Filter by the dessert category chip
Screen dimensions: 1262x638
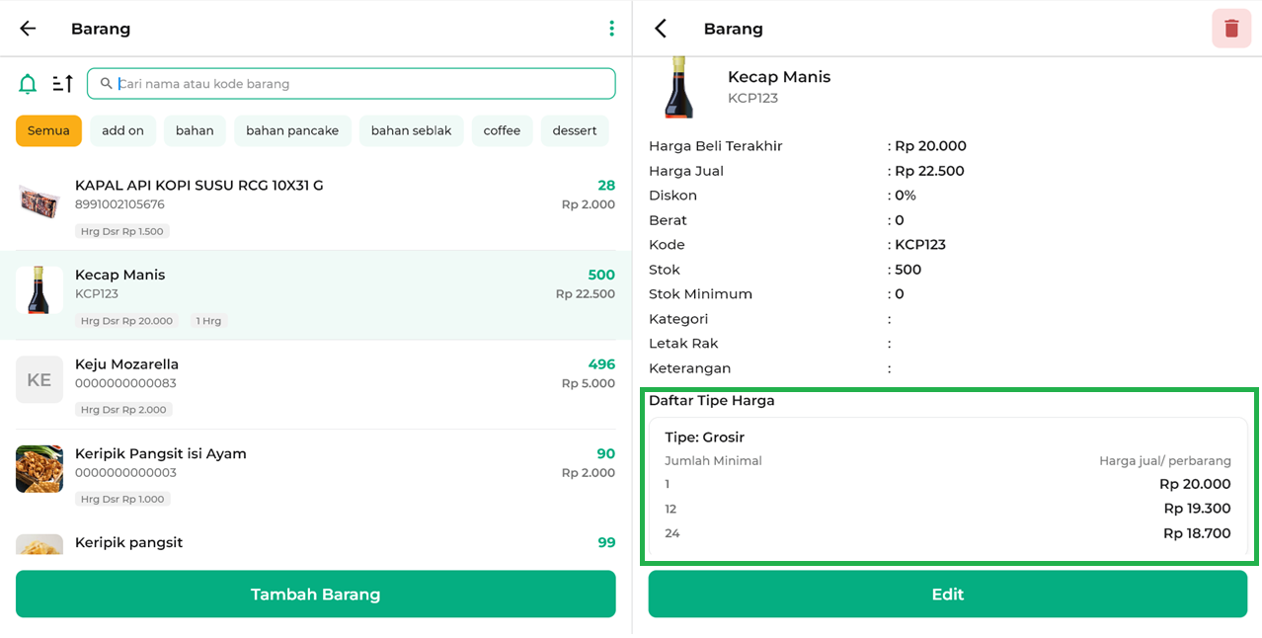(575, 130)
